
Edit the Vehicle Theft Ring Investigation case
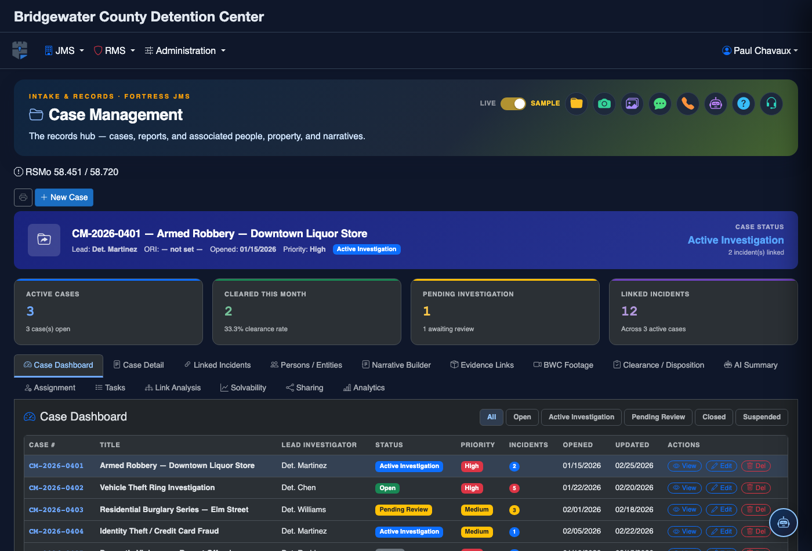[x=721, y=488]
